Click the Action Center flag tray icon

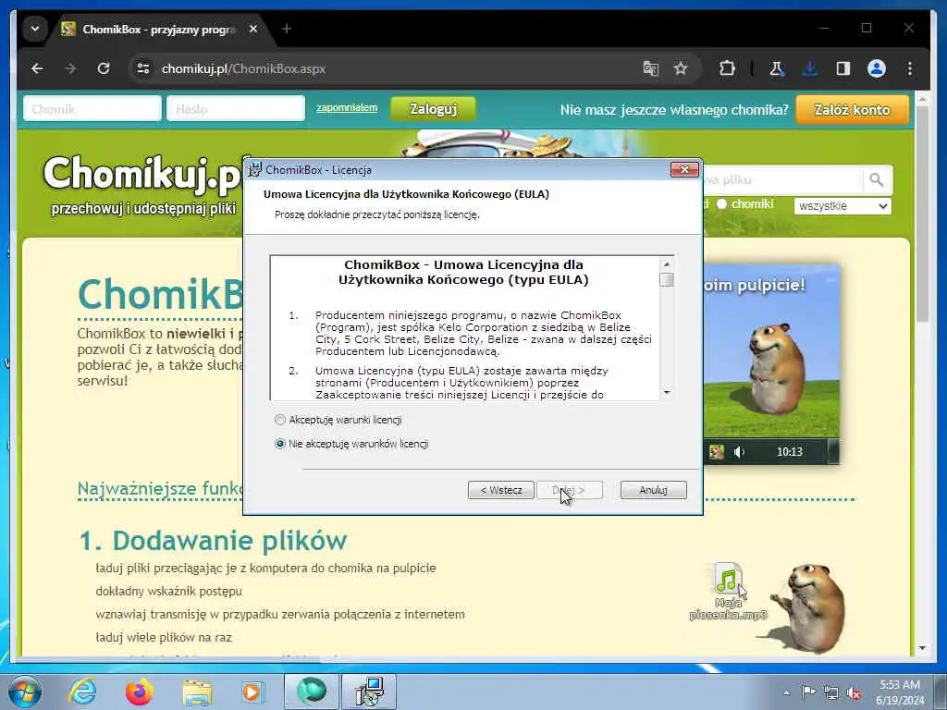[808, 692]
